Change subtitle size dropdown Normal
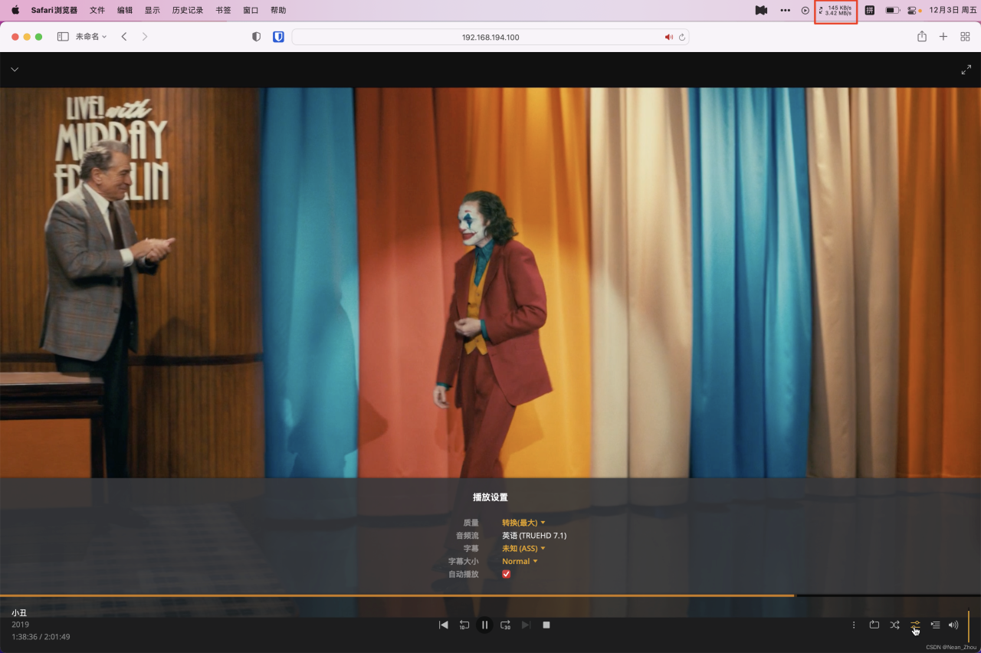Image resolution: width=981 pixels, height=653 pixels. (520, 561)
